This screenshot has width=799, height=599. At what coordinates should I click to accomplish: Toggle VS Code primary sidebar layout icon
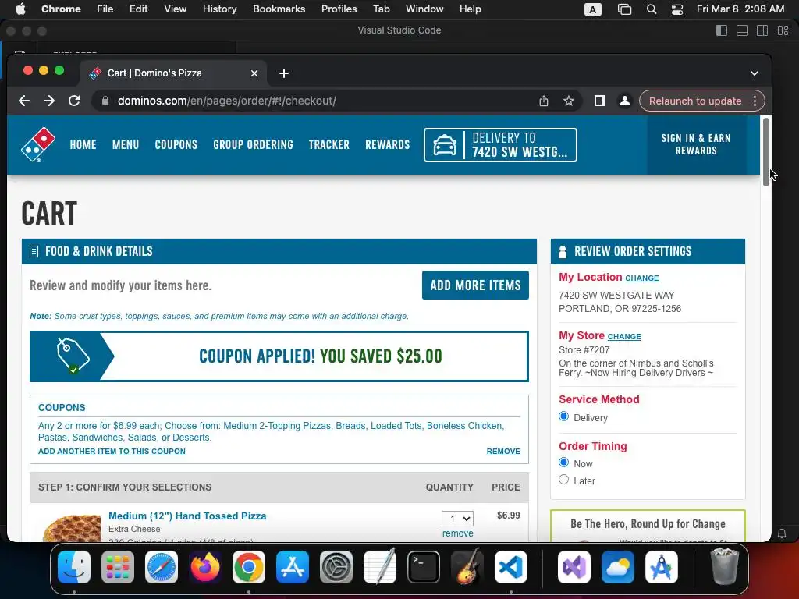(x=722, y=30)
